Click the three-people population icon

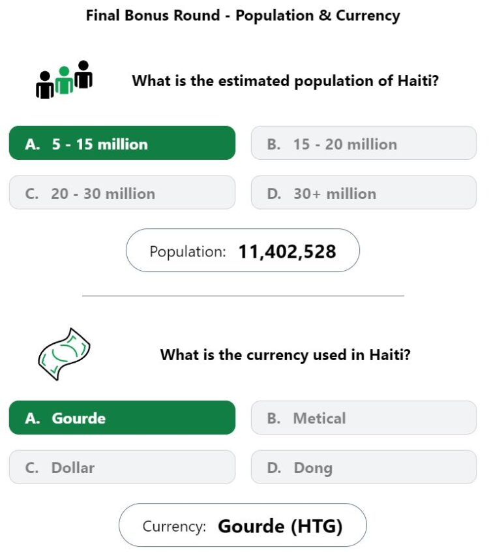[x=64, y=80]
